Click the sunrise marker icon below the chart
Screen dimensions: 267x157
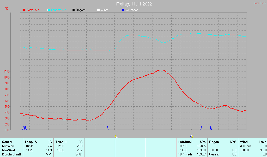point(116,136)
